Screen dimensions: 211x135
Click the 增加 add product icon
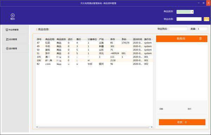click(13, 17)
